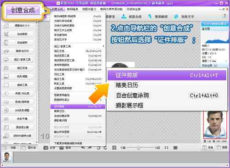The height and width of the screenshot is (168, 230).
Task: Click the 数码暗房 icon in top toolbar
Action: [150, 17]
